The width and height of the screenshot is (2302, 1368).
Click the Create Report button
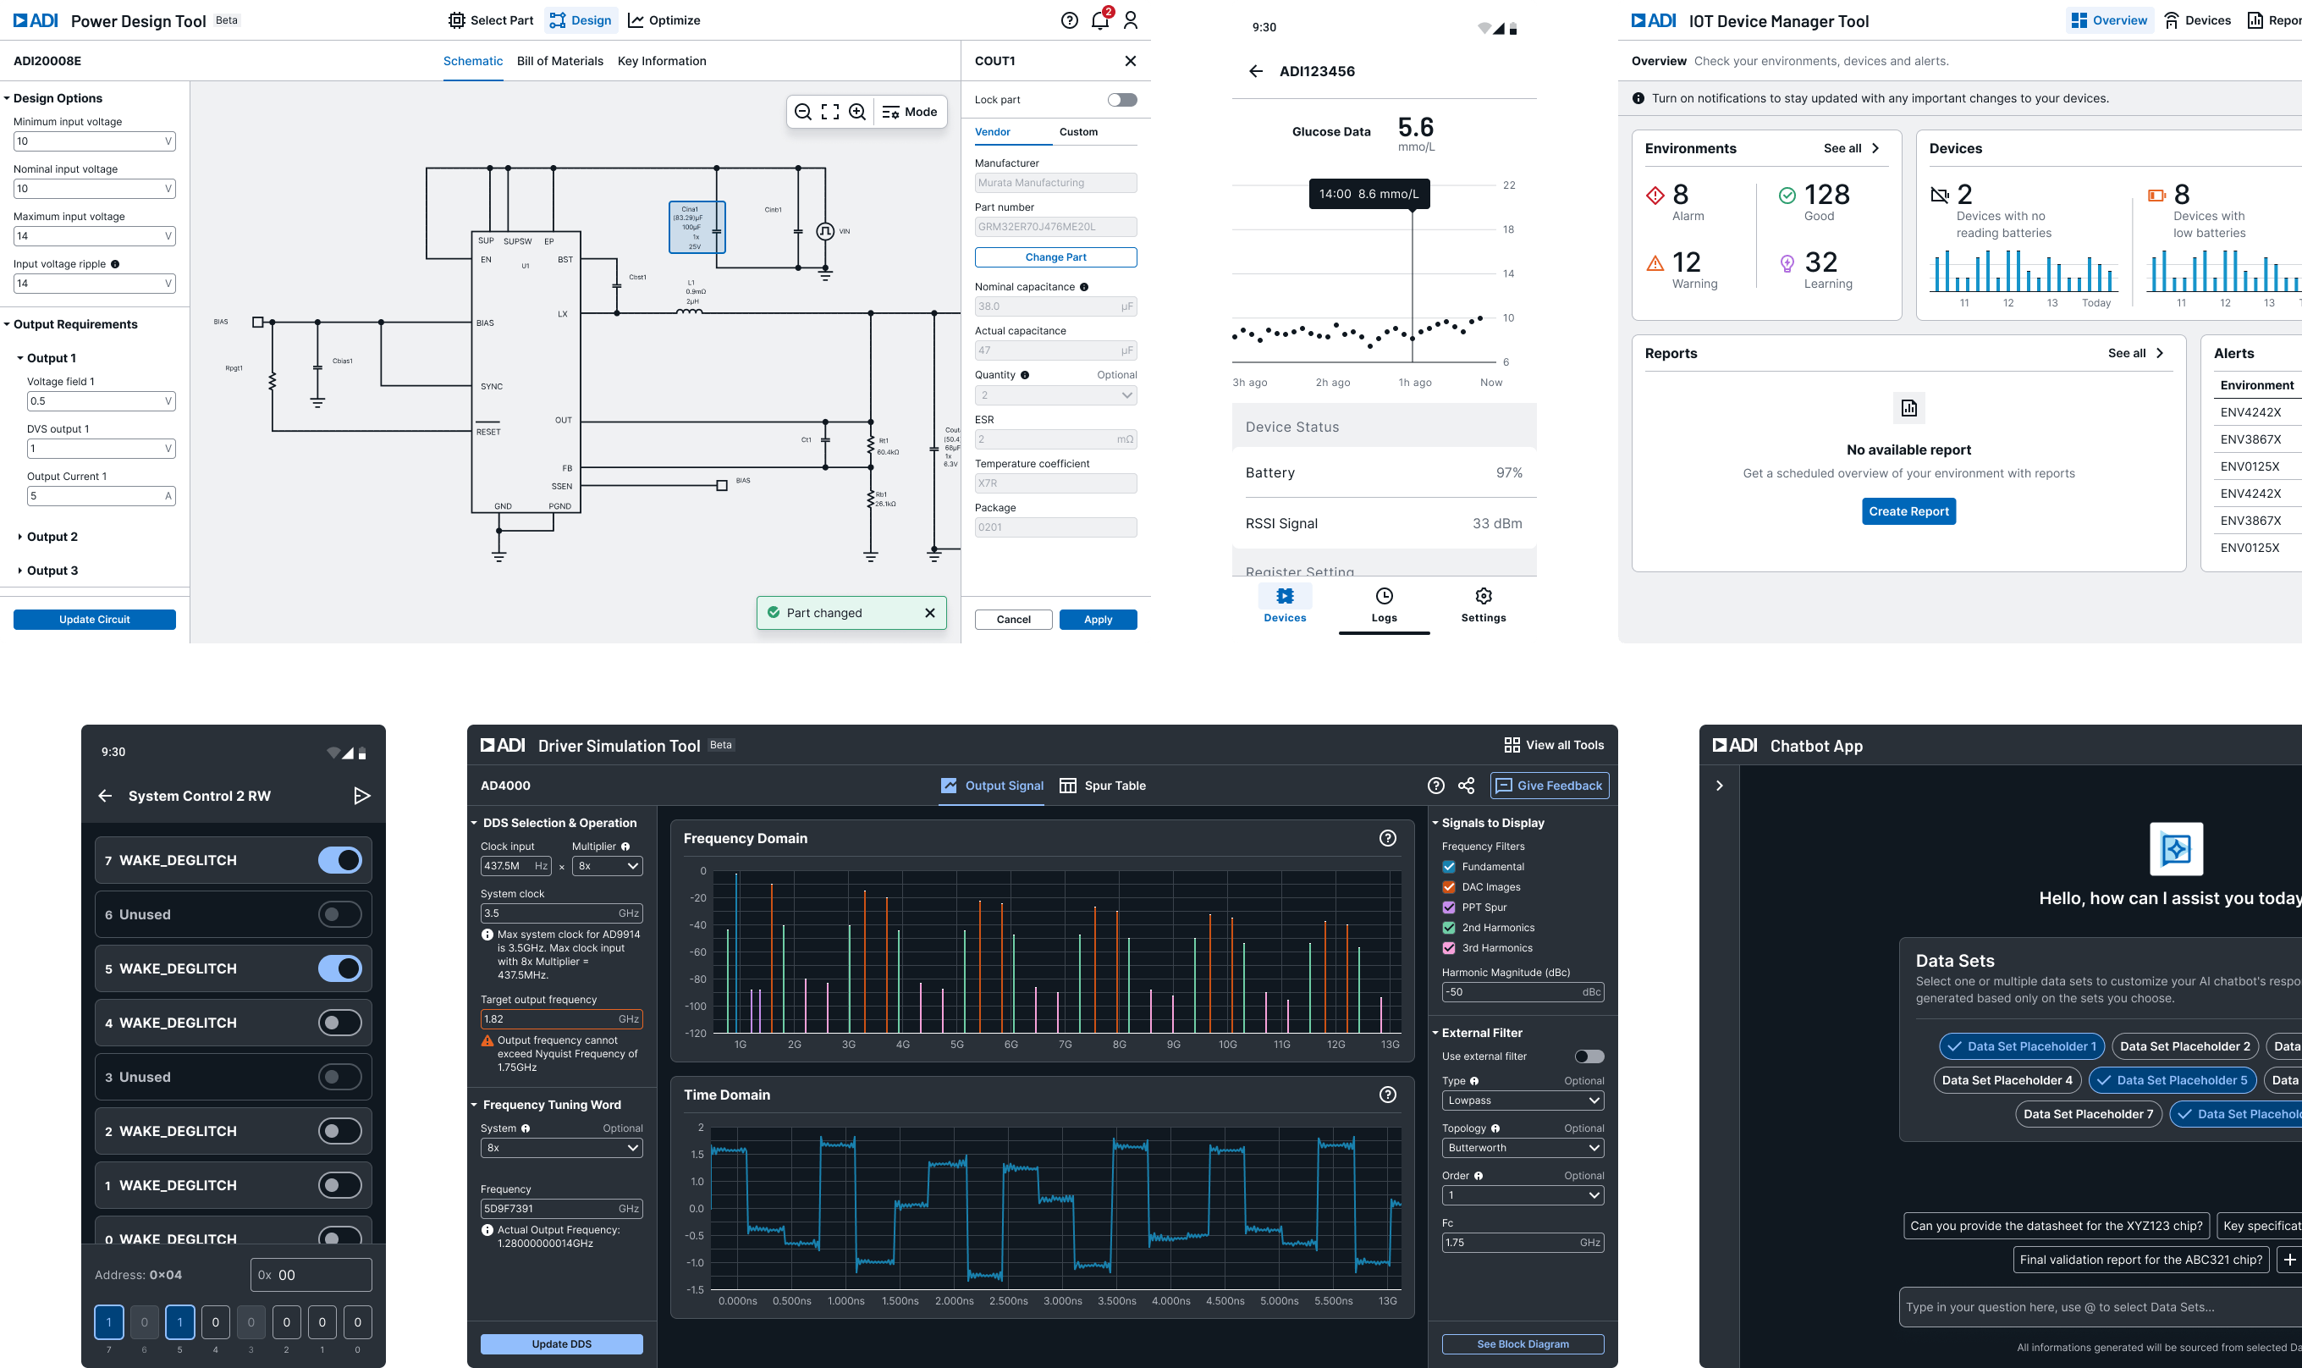(x=1908, y=511)
